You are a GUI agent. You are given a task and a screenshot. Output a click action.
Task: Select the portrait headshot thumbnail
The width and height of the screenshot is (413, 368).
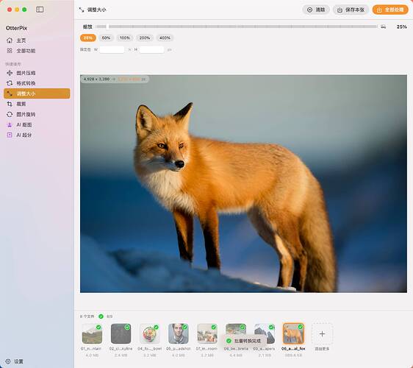tap(179, 333)
